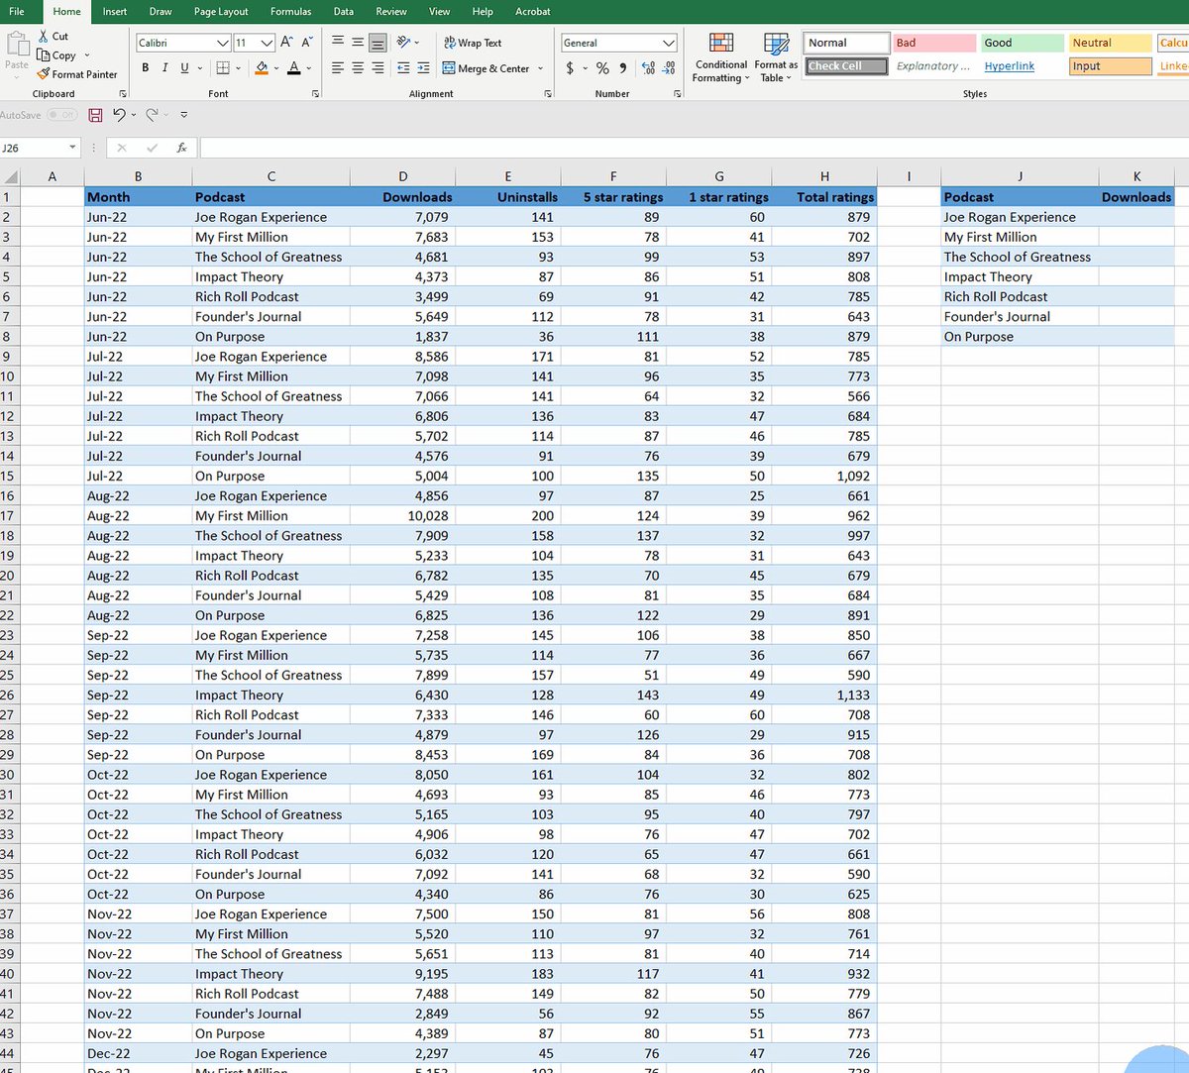Click the Paste clipboard icon
Screen dimensions: 1189x1073
17,45
